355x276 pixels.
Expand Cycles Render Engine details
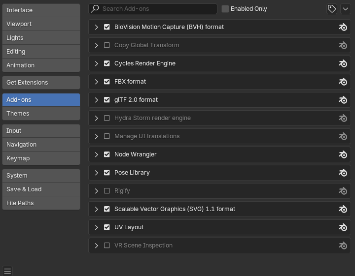click(97, 63)
